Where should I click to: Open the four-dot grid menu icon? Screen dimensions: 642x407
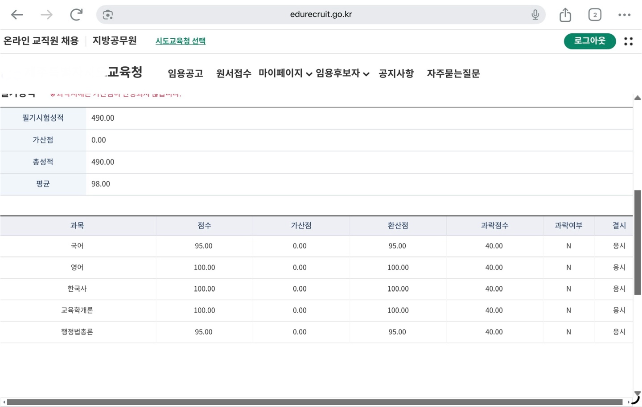pos(628,41)
